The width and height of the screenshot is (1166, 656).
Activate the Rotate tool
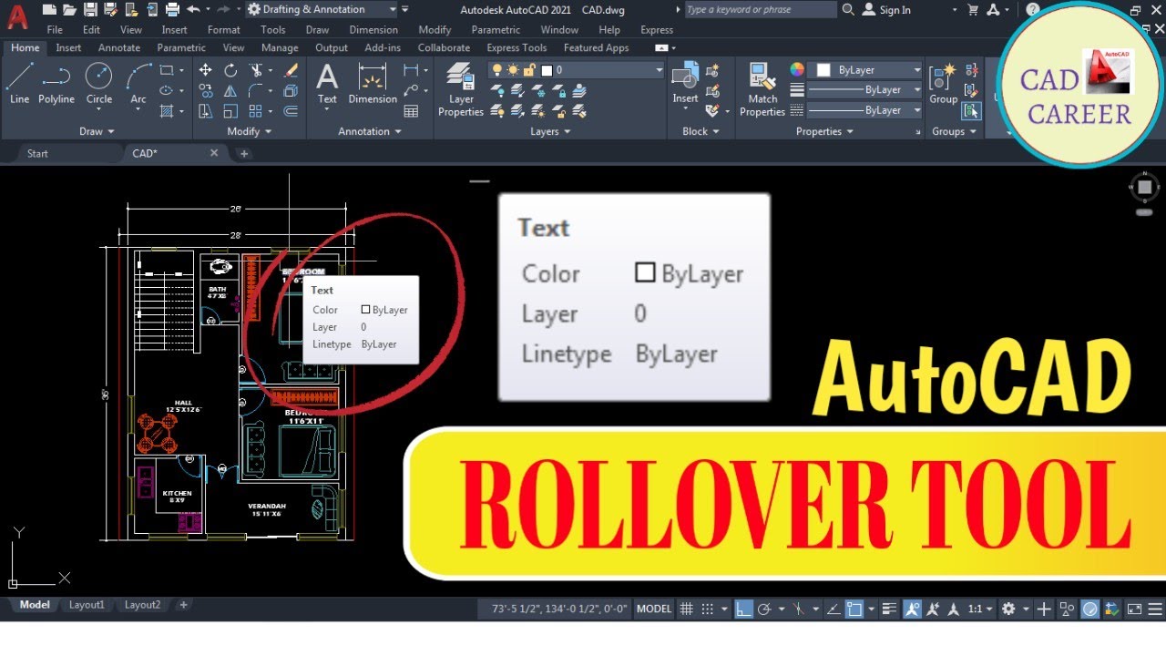(230, 70)
